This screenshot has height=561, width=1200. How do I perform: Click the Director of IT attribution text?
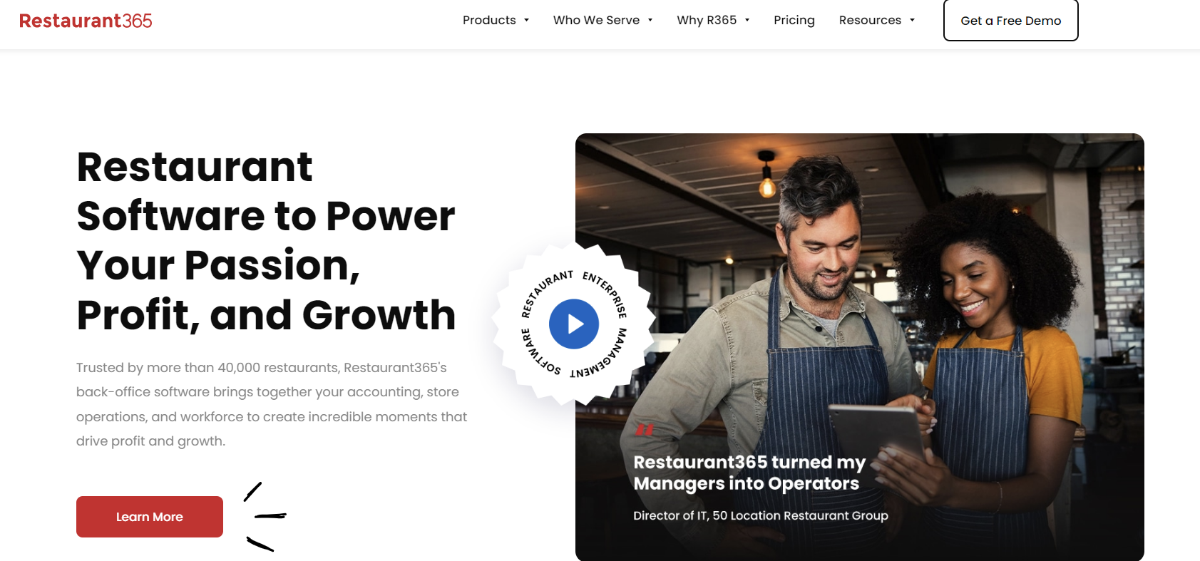761,515
